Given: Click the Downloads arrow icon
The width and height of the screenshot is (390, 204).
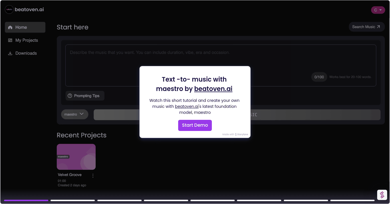Looking at the screenshot, I should pyautogui.click(x=10, y=53).
